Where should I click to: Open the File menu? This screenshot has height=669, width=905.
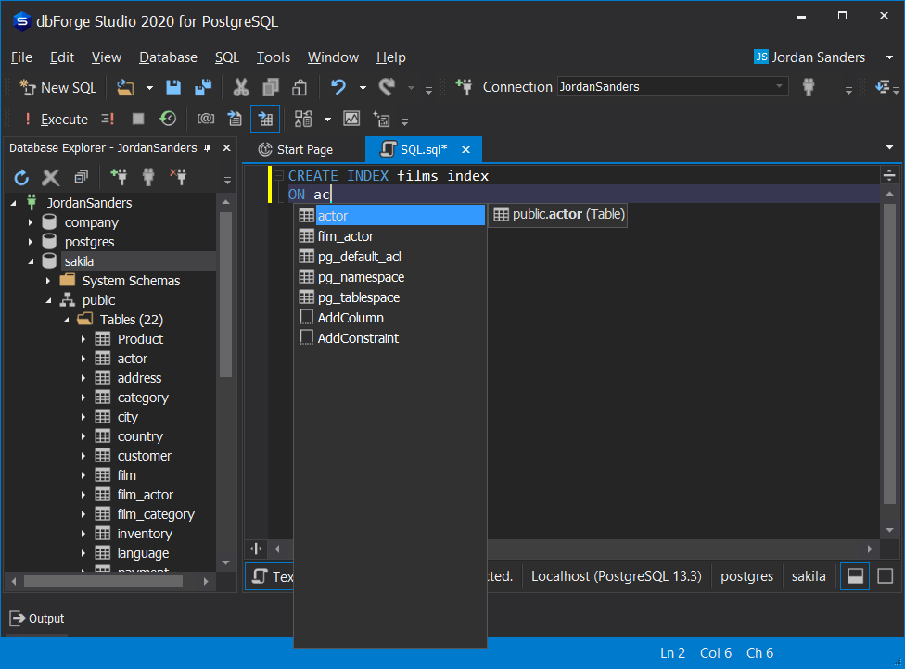tap(21, 57)
